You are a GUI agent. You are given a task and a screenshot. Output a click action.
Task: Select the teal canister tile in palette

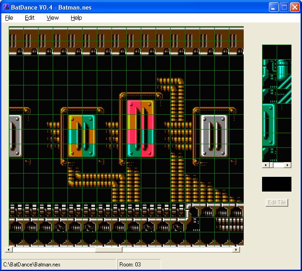coord(284,67)
